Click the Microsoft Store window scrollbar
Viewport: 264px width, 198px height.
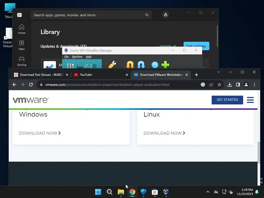pyautogui.click(x=217, y=36)
